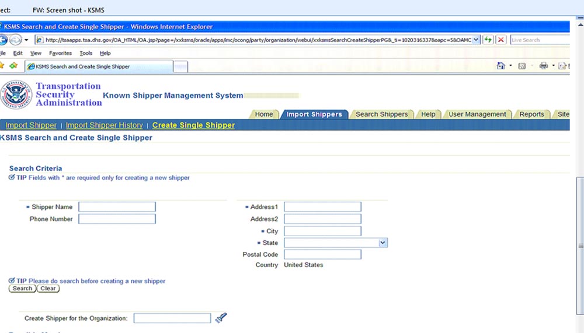Image resolution: width=584 pixels, height=333 pixels.
Task: Select the KSMS Search and Create browser tab
Action: (x=99, y=66)
